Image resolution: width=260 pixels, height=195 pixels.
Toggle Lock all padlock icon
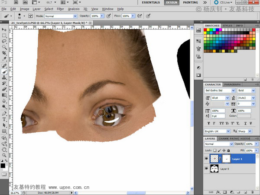[x=228, y=150]
